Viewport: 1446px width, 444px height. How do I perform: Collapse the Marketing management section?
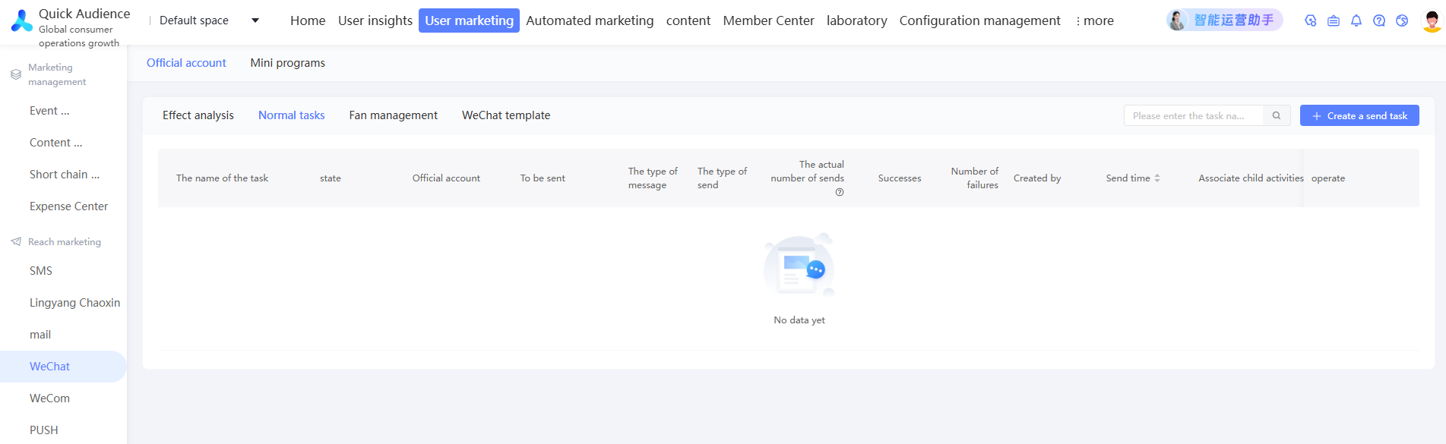[57, 74]
